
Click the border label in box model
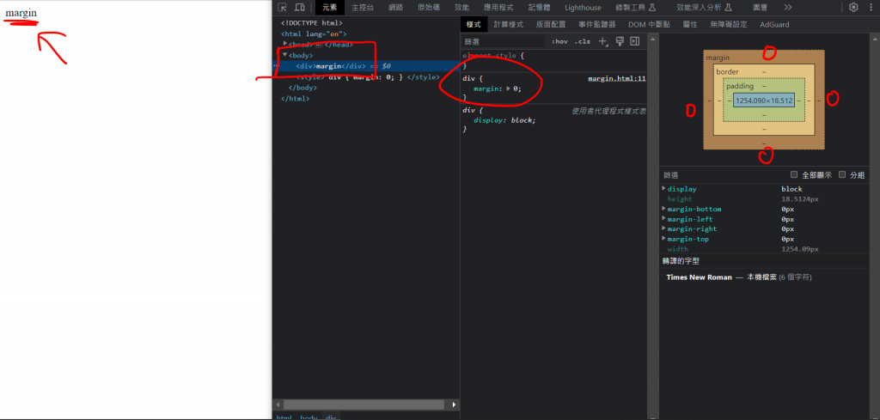click(727, 72)
